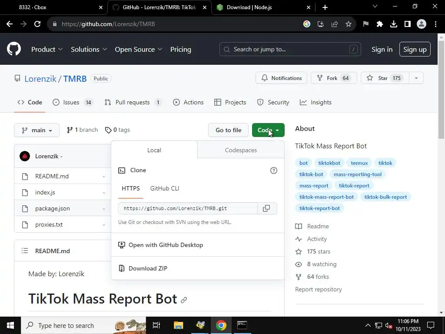Click the Search or jump to field
The height and width of the screenshot is (334, 445).
pos(290,50)
